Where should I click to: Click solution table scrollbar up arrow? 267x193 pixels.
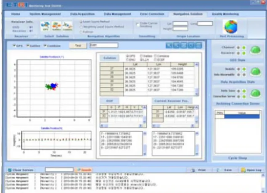tap(197, 64)
